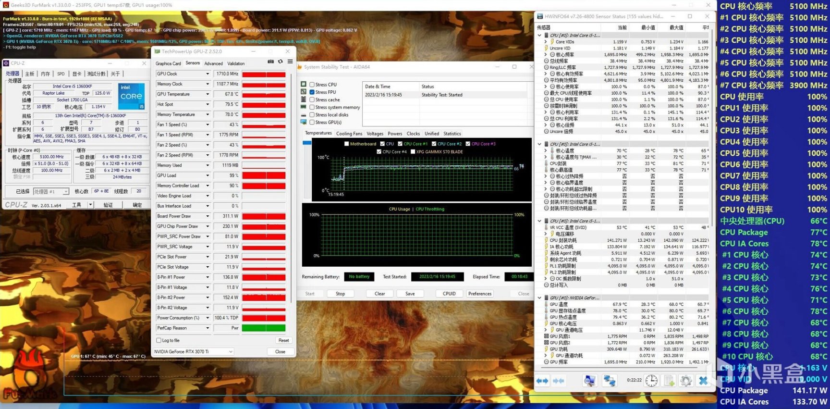Screen dimensions: 830x409
Task: Open the GPU-Z hamburger menu
Action: tap(290, 62)
